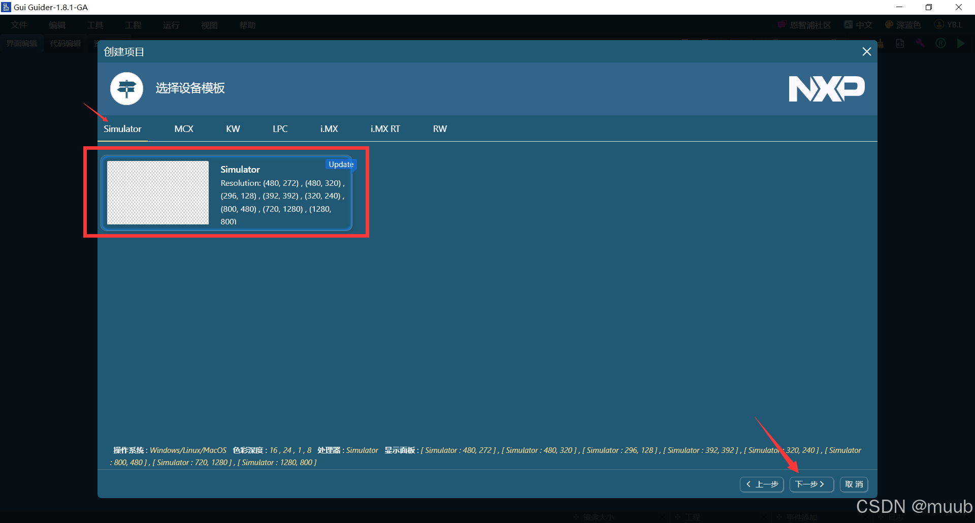The image size is (975, 523).
Task: Open the 帮助 menu
Action: 247,24
